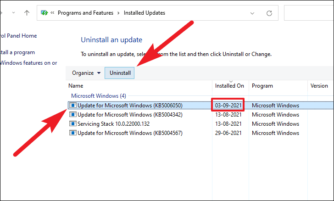Click Microsoft Windows program cell for KB5006050

(x=275, y=105)
